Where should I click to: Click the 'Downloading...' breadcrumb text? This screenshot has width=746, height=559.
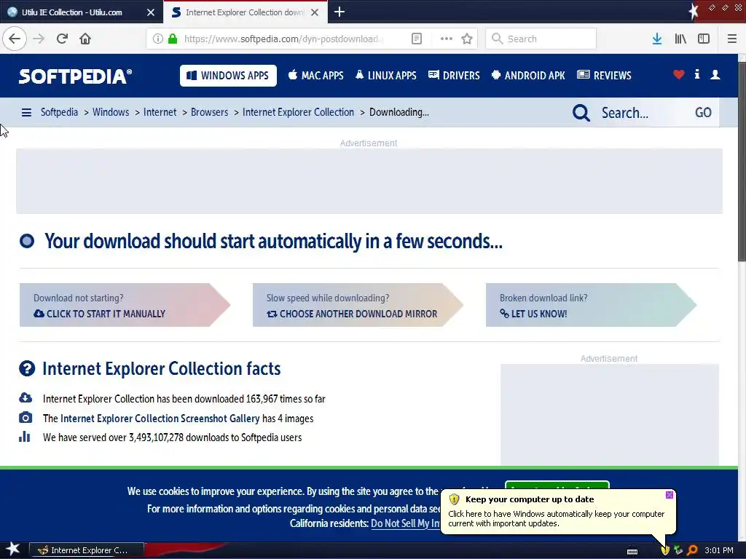tap(399, 112)
